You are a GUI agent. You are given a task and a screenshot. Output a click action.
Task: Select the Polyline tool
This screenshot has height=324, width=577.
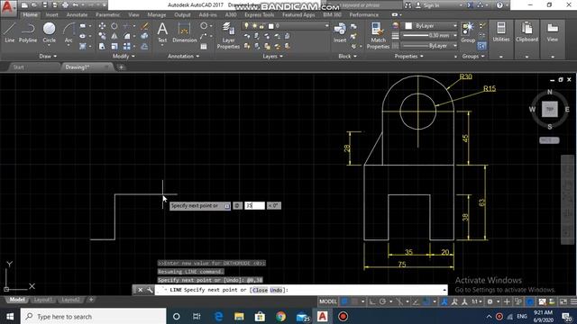pyautogui.click(x=28, y=32)
